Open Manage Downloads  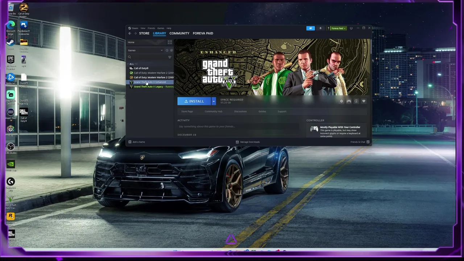click(248, 142)
